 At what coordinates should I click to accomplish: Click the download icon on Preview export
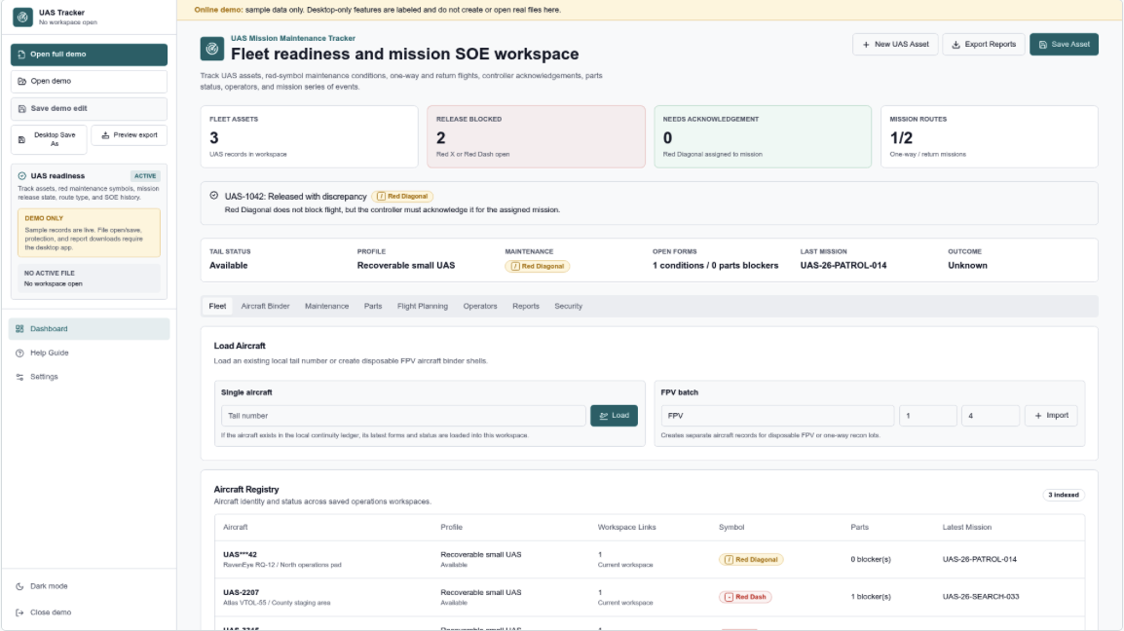[x=105, y=134]
